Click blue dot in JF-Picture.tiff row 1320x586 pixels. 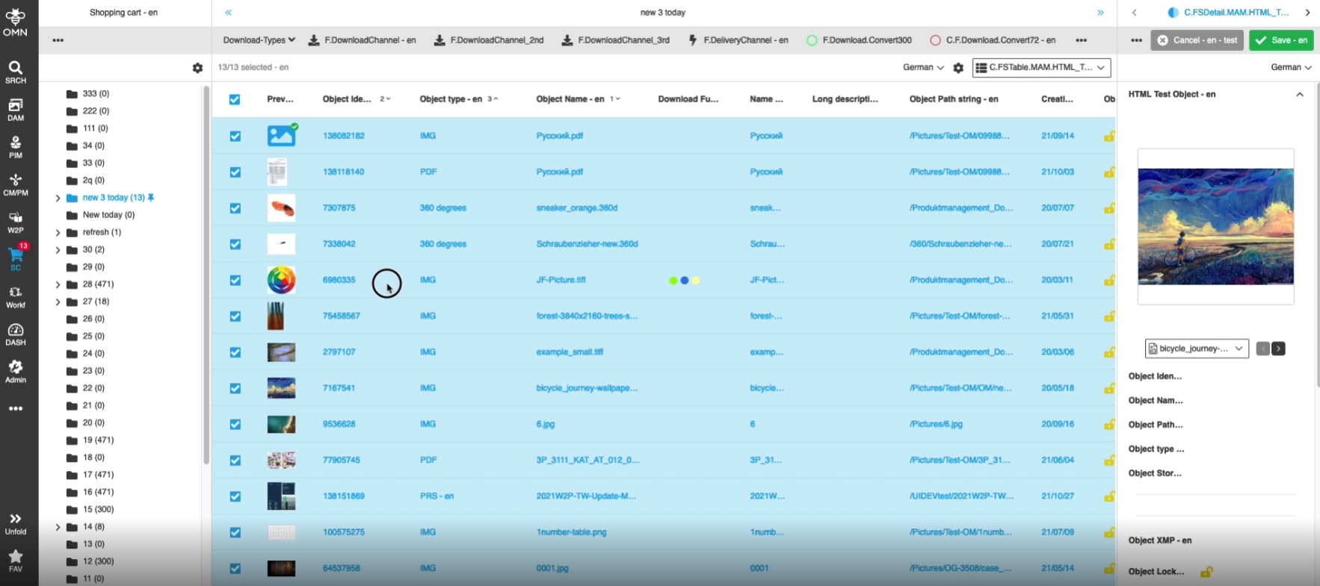point(685,281)
